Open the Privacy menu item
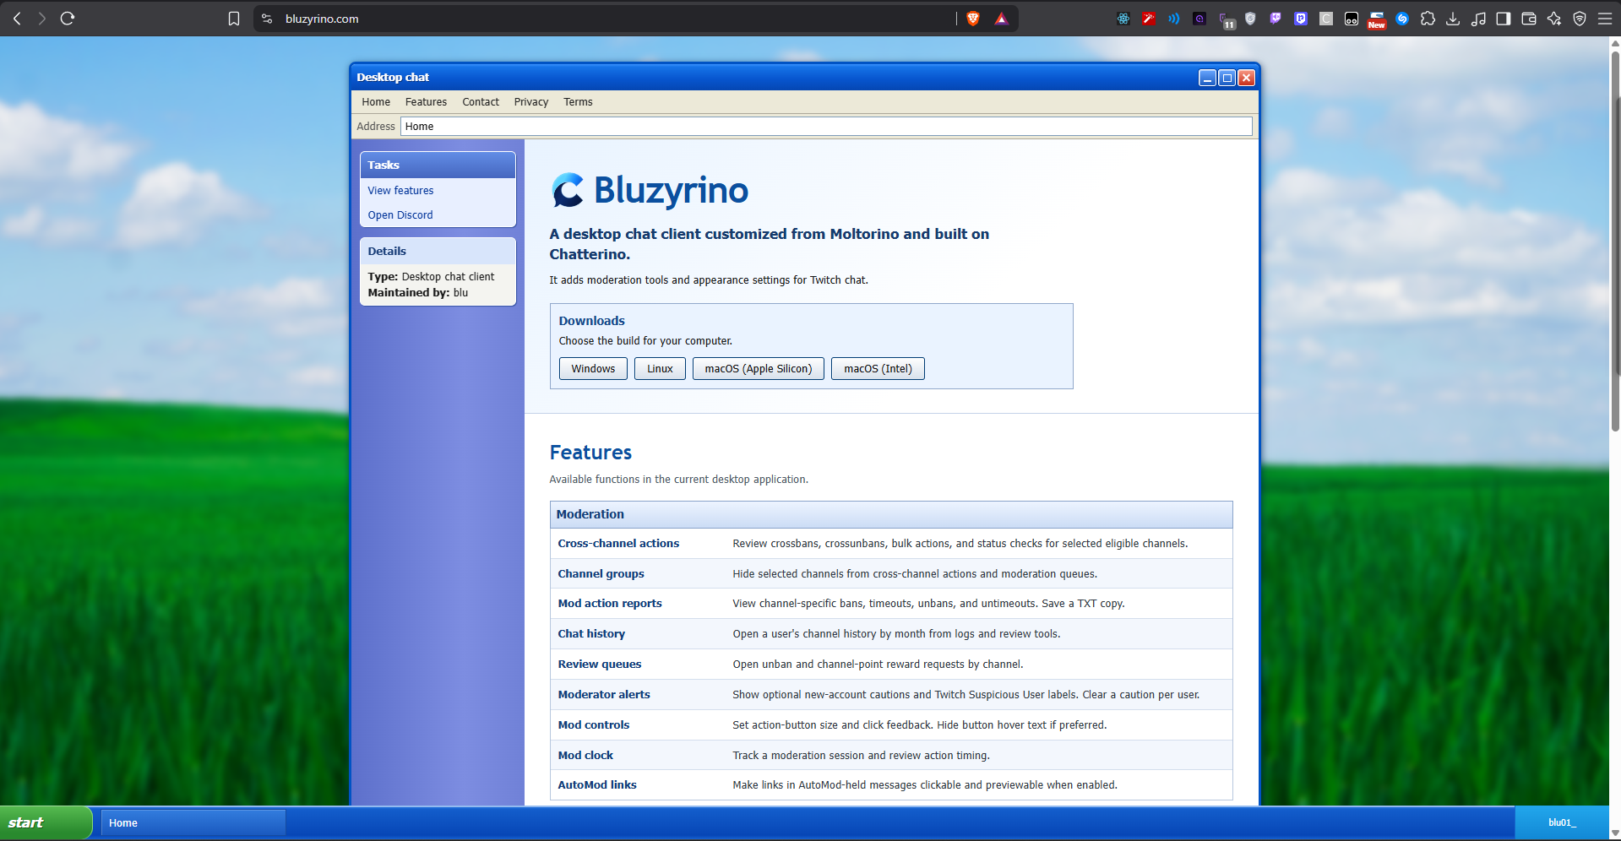 (531, 102)
